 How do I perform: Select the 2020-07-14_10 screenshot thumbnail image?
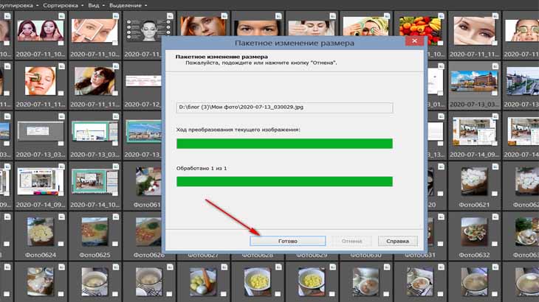click(x=95, y=182)
